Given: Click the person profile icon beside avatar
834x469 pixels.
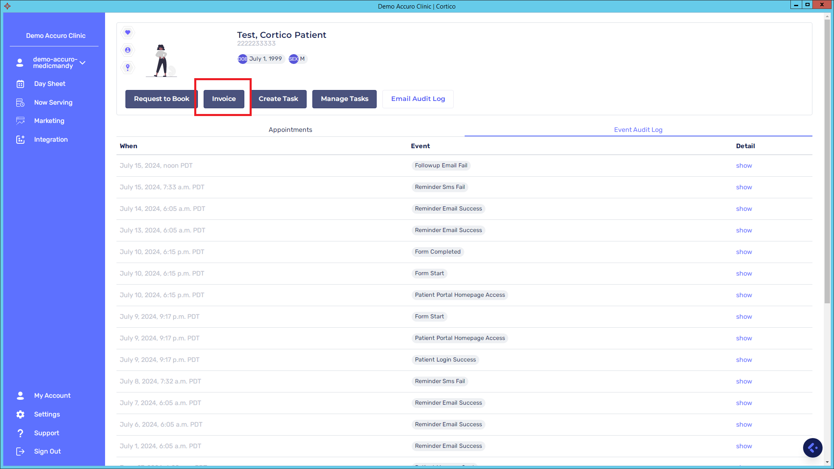Looking at the screenshot, I should tap(128, 50).
